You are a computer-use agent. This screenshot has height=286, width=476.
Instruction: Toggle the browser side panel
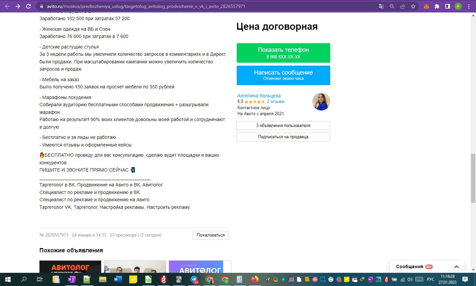(x=448, y=6)
